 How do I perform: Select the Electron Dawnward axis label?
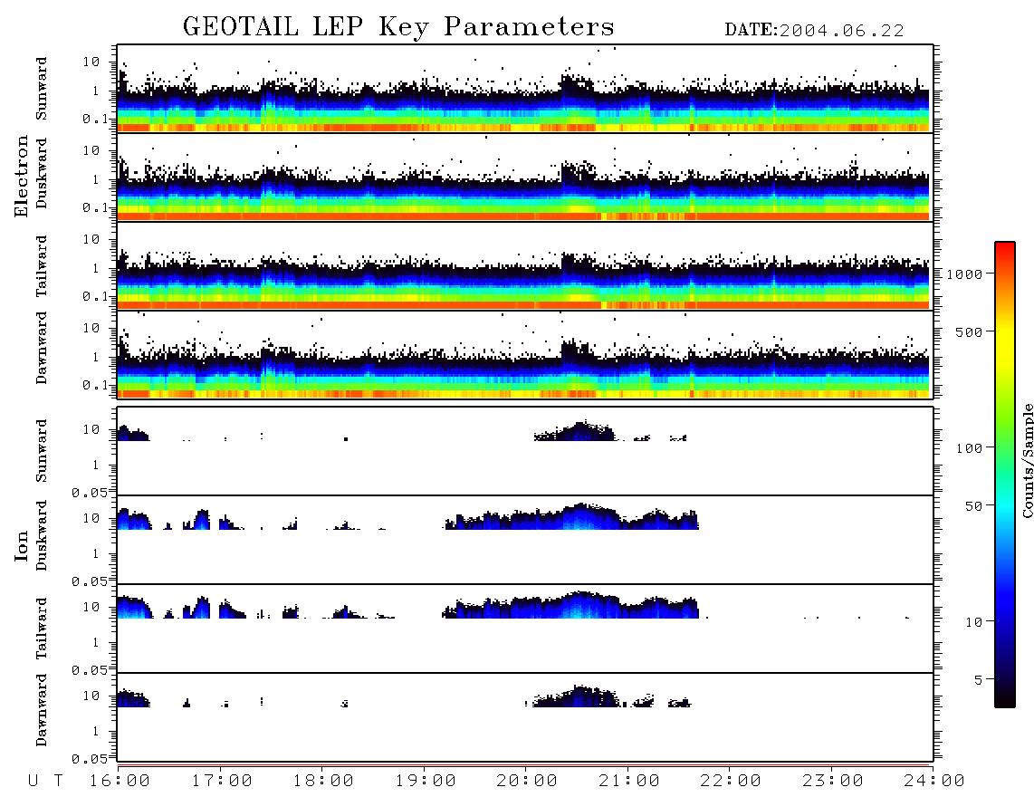point(42,348)
